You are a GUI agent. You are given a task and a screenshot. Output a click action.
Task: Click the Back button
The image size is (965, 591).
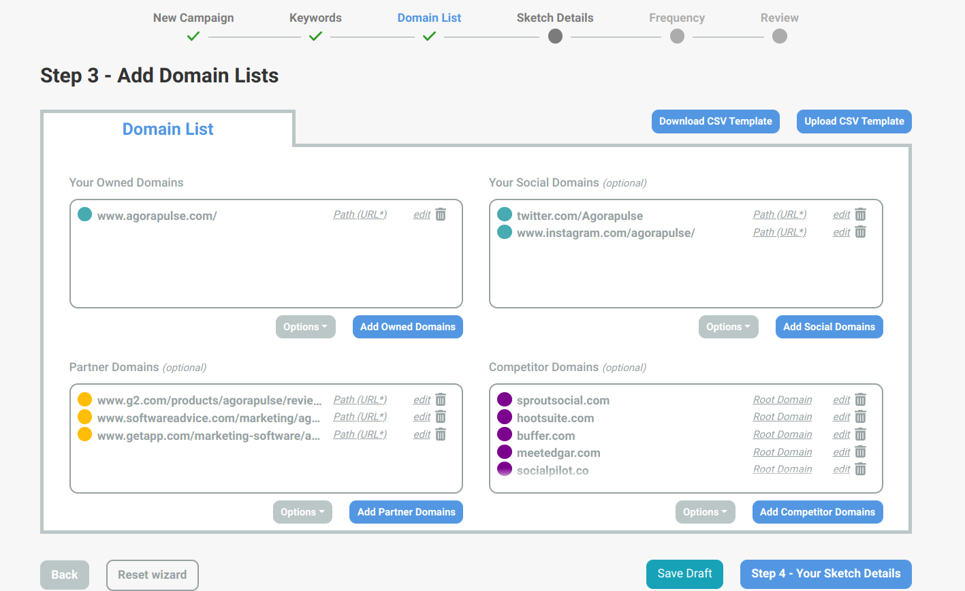tap(65, 575)
